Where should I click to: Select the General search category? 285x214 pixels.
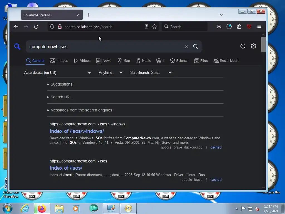click(x=35, y=60)
